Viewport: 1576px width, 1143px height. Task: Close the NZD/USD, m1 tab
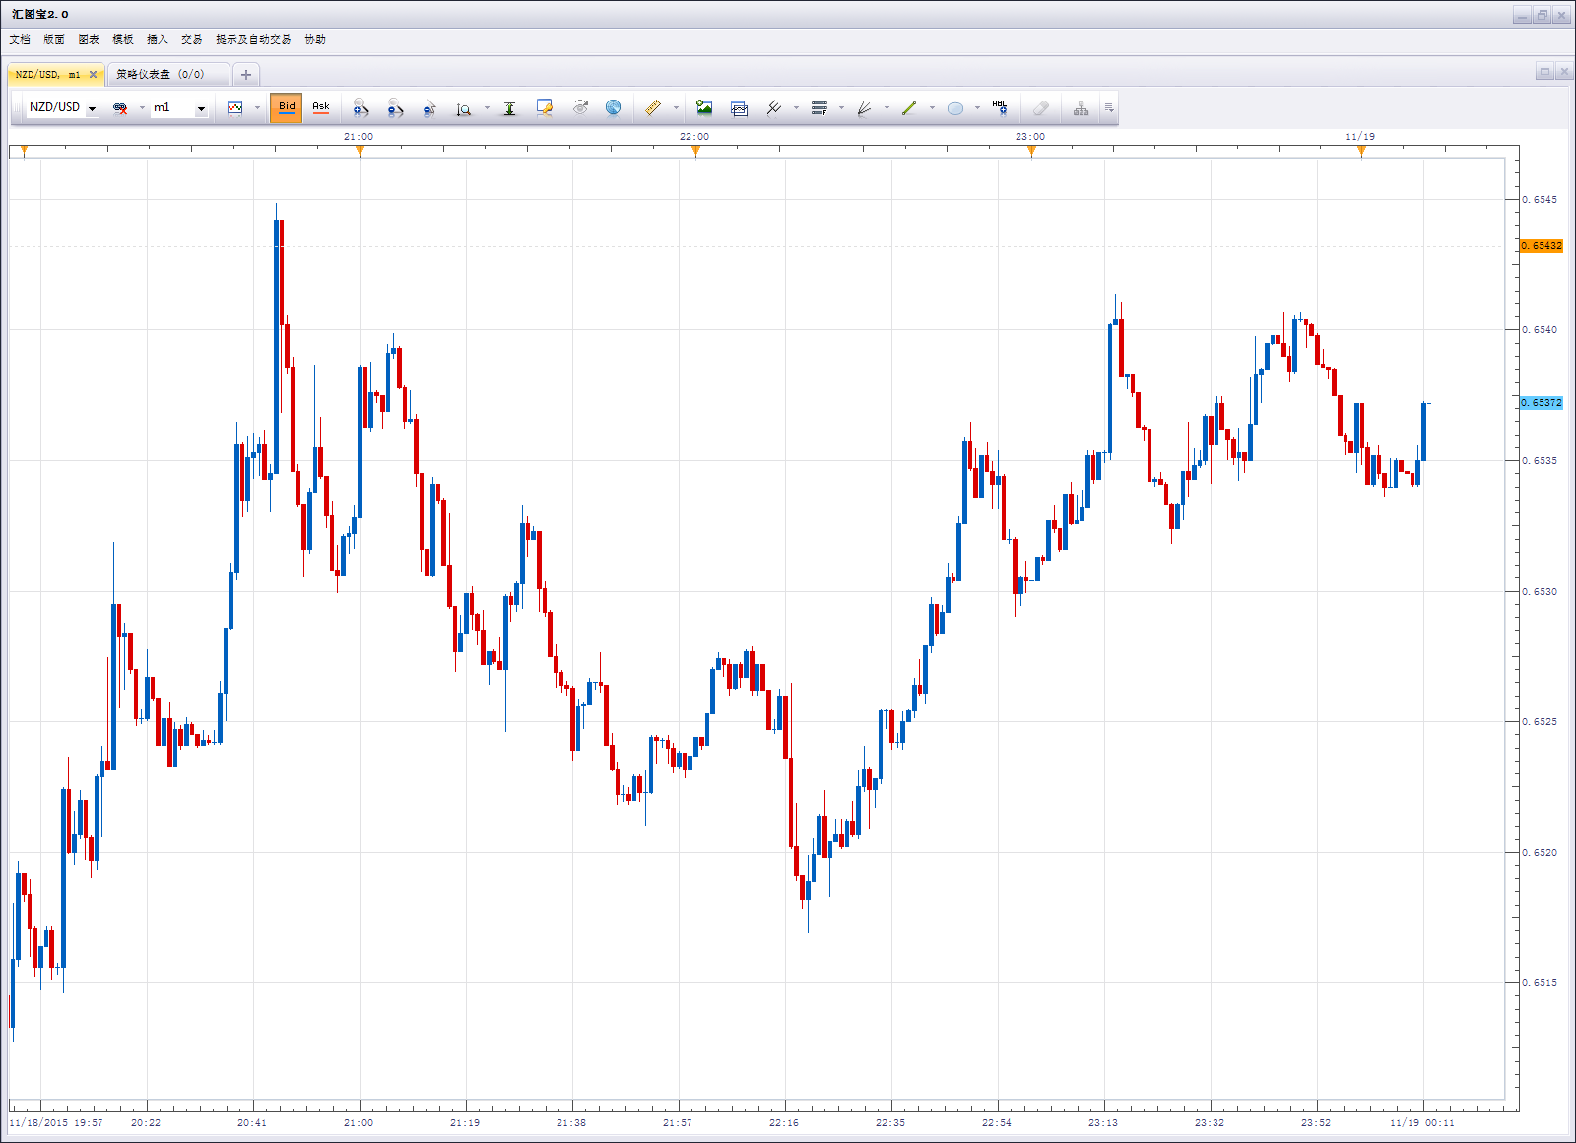click(x=94, y=75)
